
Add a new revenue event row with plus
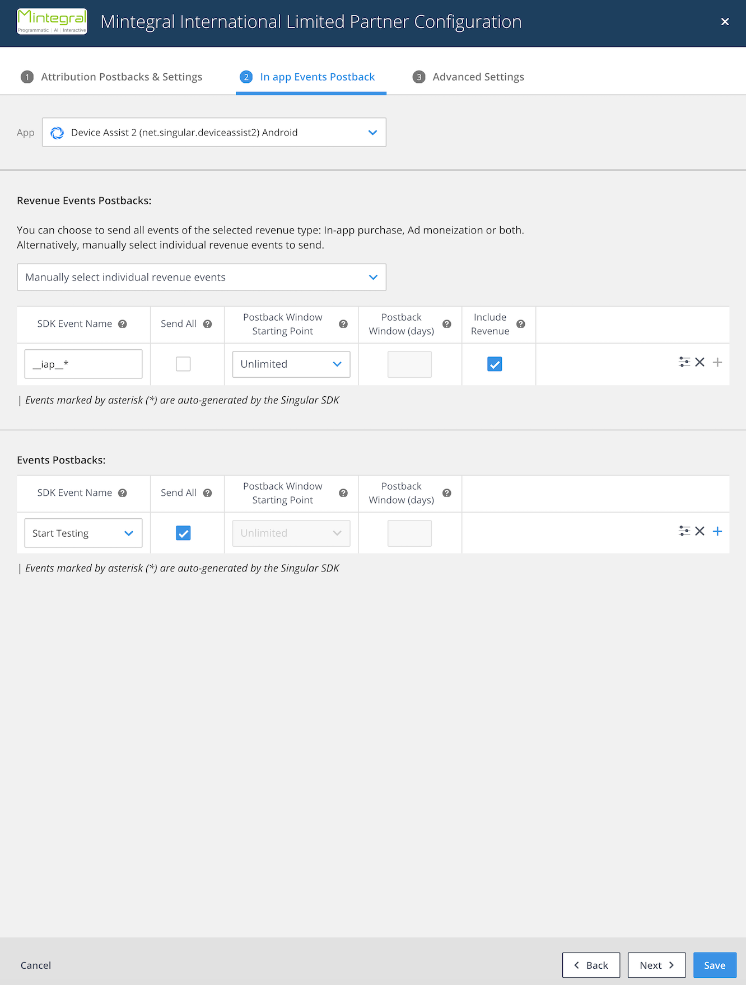coord(717,362)
